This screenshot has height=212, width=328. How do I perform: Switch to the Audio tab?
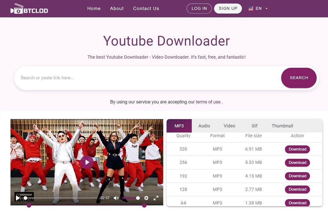click(x=204, y=126)
